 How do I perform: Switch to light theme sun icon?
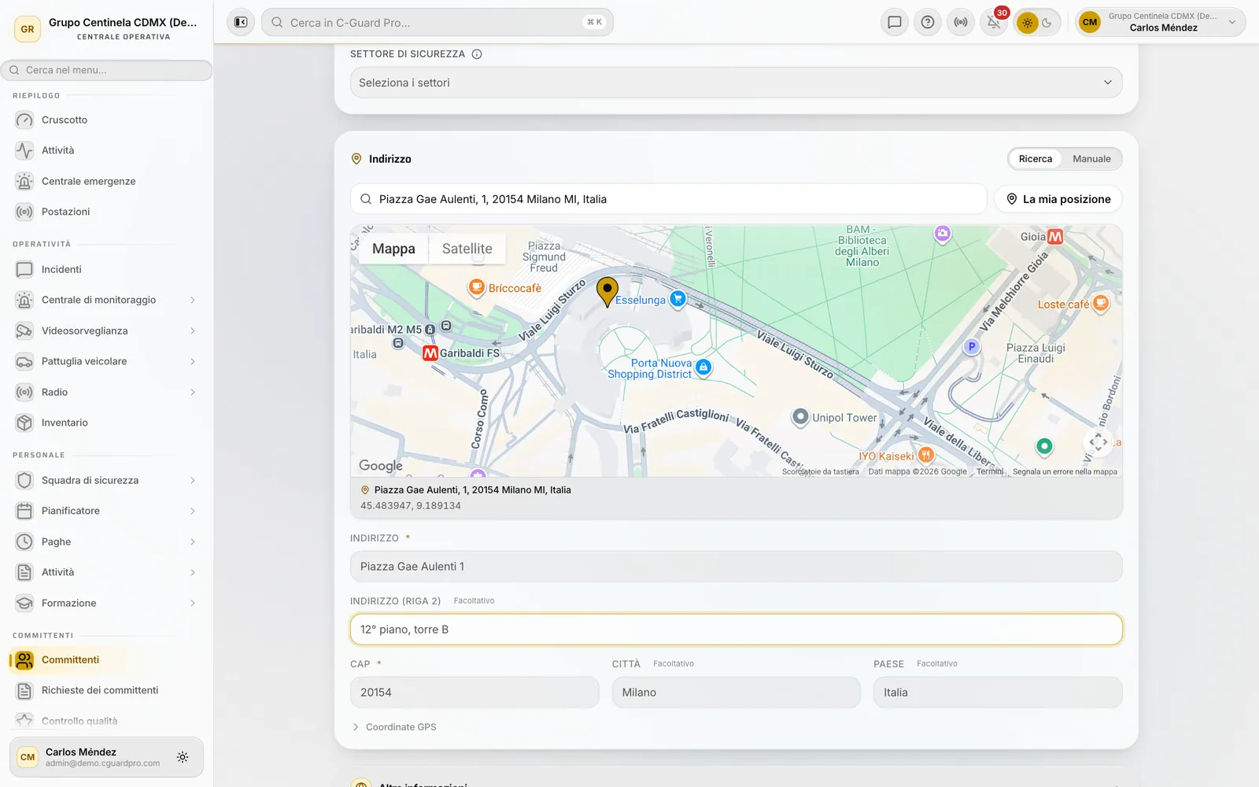click(1027, 23)
